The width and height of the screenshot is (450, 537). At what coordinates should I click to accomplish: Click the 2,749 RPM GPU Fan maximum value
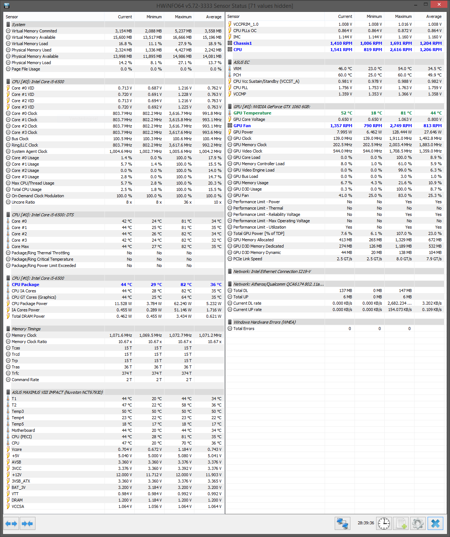(x=401, y=126)
